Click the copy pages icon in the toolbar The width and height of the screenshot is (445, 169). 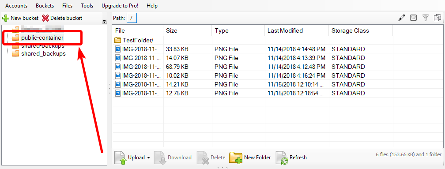[437, 18]
